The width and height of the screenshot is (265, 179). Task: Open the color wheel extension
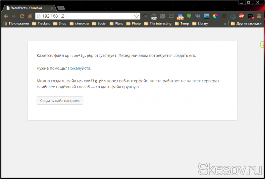215,16
